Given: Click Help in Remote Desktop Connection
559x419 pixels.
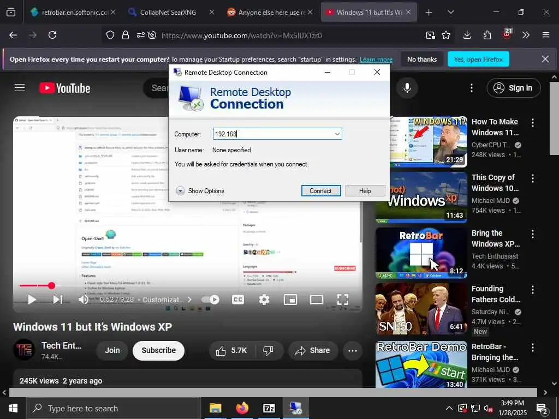Looking at the screenshot, I should pyautogui.click(x=365, y=191).
